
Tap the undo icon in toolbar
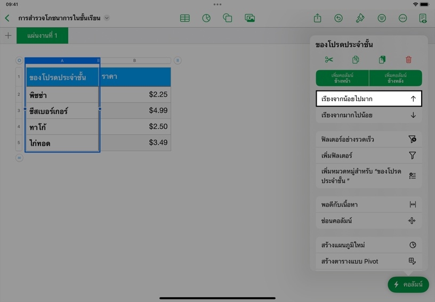pos(339,18)
